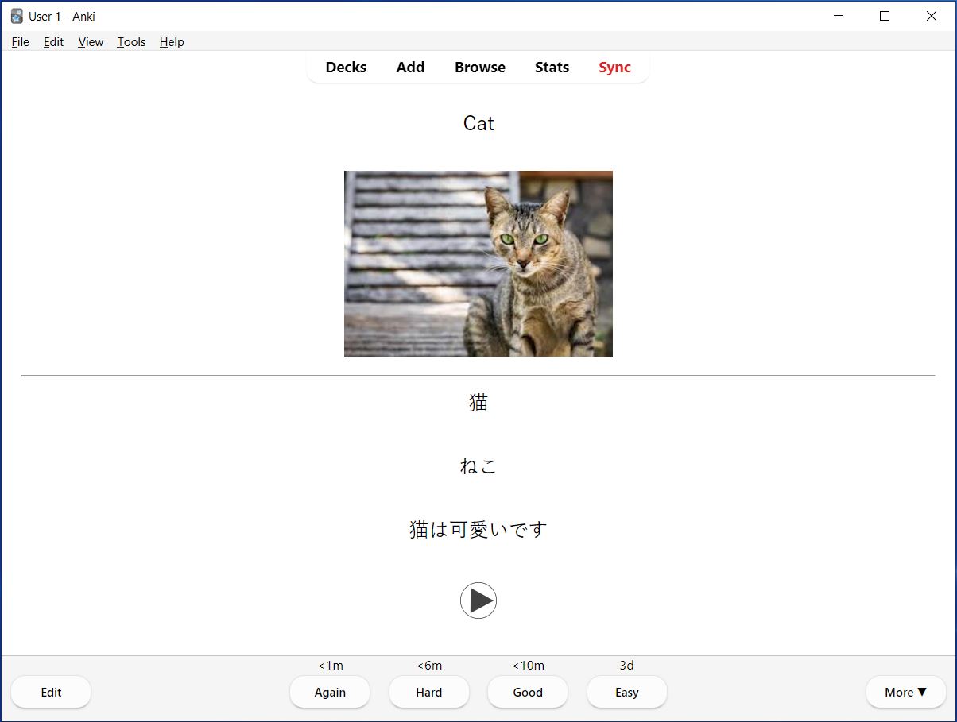Click the hiragana 'ねこ' reading
Image resolution: width=957 pixels, height=722 pixels.
(x=478, y=466)
